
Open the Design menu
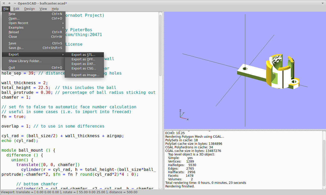click(x=30, y=9)
